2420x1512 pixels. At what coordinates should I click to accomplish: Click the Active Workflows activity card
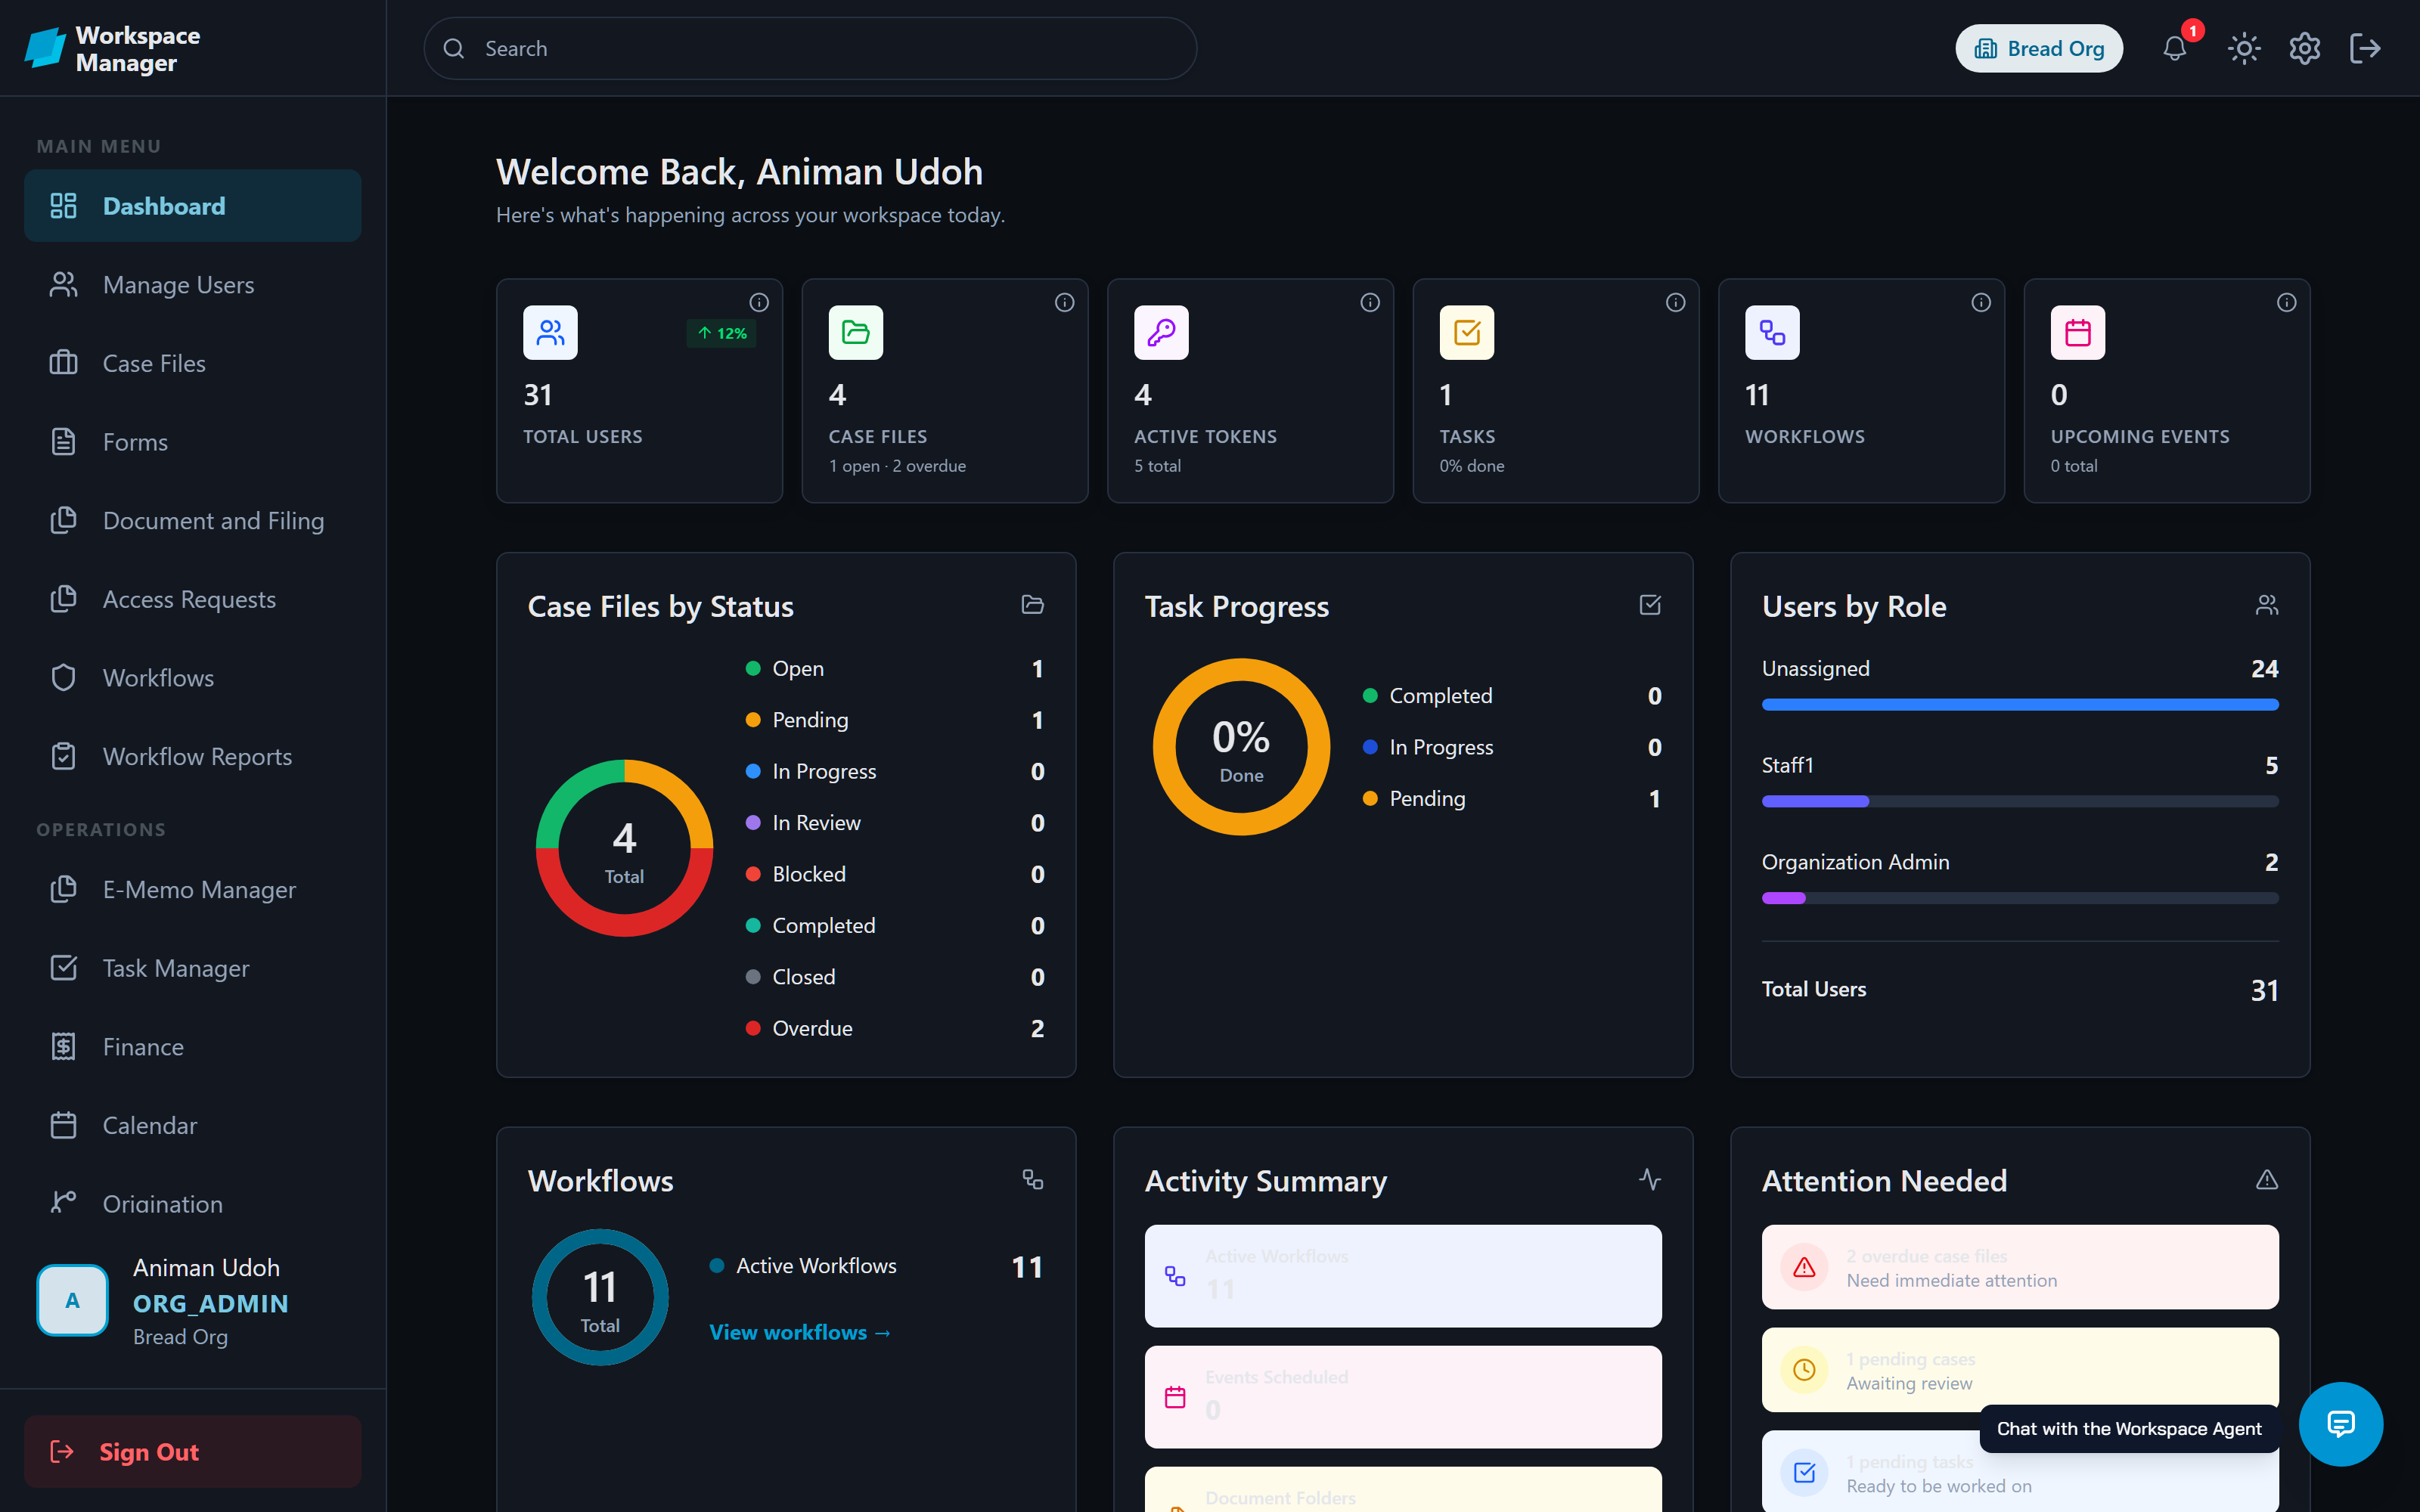coord(1403,1276)
